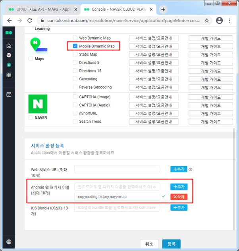The width and height of the screenshot is (239, 251).
Task: Open 개발 가이드 for nShortURL
Action: 211,114
